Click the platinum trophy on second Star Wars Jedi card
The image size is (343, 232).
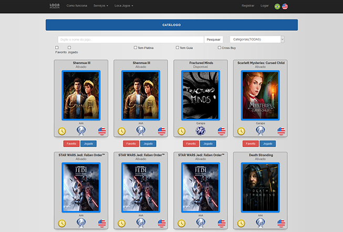pos(141,223)
